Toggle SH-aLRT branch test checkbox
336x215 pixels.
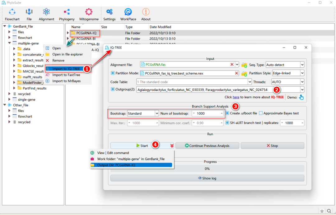(227, 123)
